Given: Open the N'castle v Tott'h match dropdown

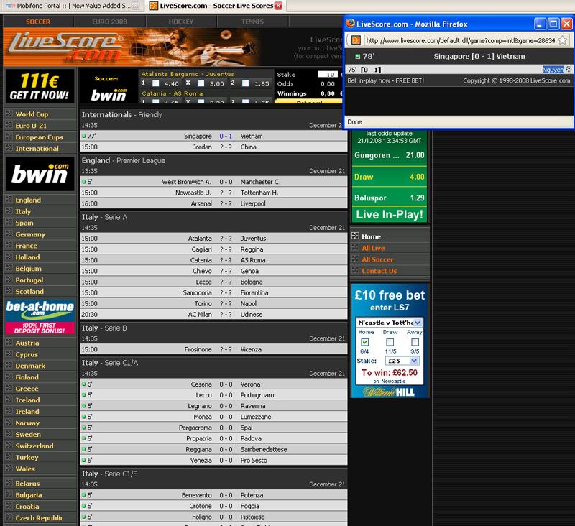Looking at the screenshot, I should [390, 323].
